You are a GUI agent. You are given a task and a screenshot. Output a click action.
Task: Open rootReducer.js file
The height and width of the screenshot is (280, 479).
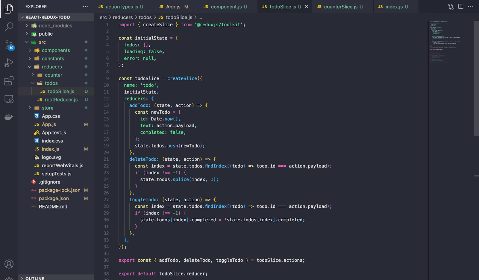(x=56, y=100)
